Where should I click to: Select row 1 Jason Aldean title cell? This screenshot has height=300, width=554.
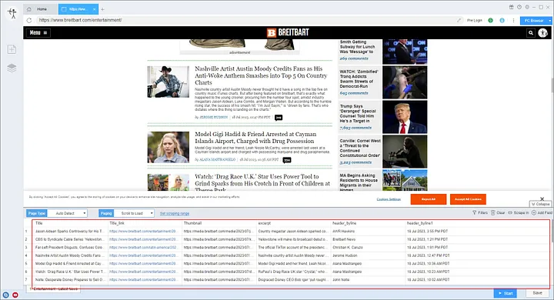(70, 231)
